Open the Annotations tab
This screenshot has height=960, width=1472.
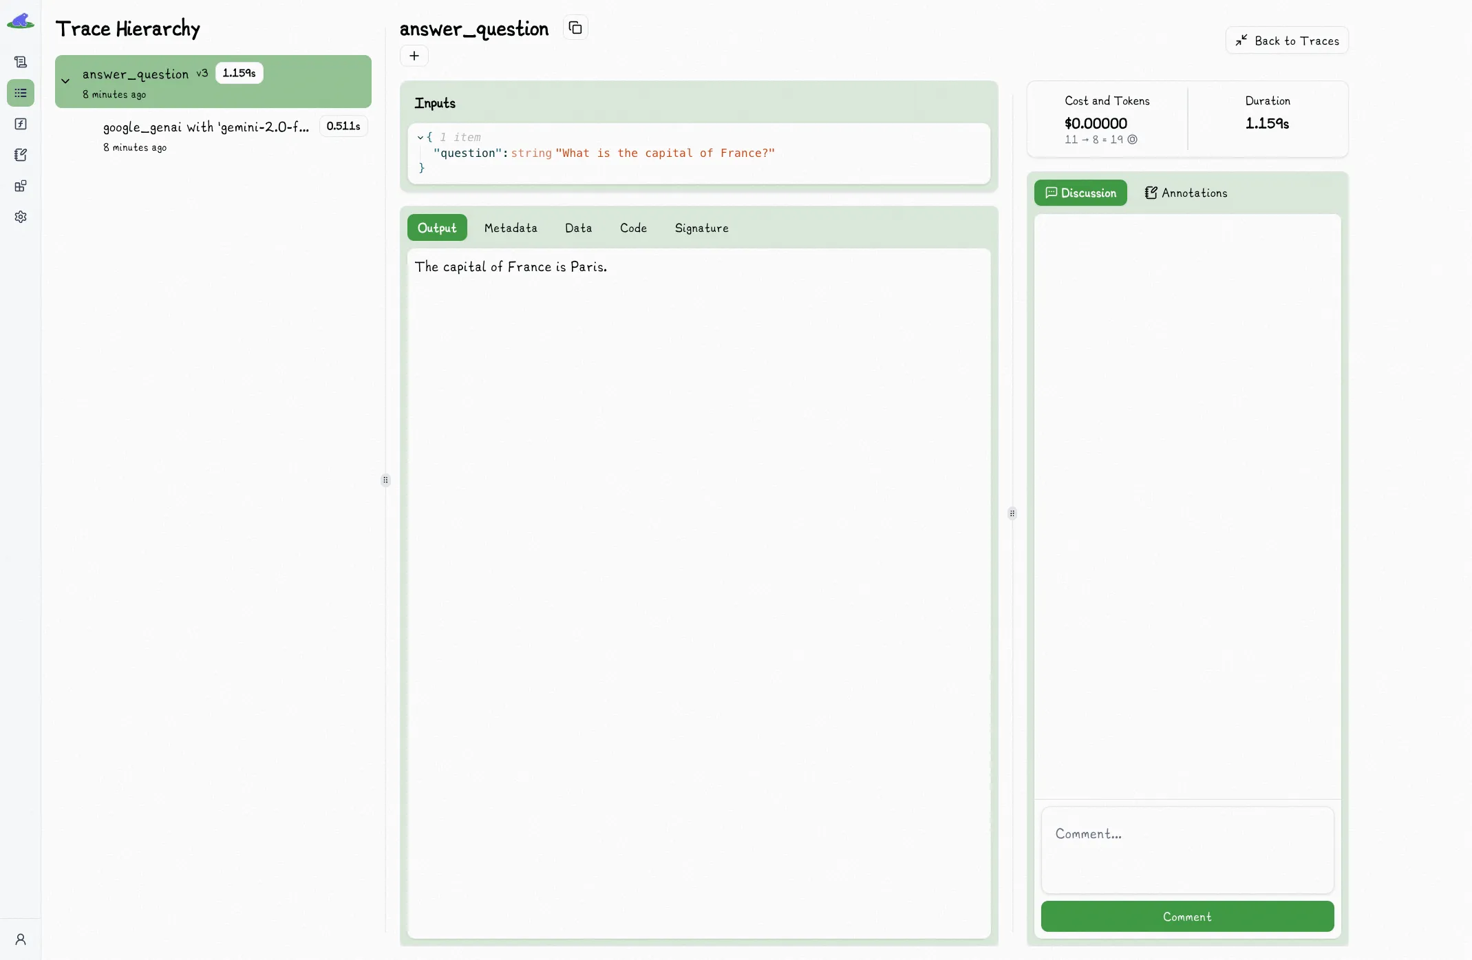(1186, 193)
